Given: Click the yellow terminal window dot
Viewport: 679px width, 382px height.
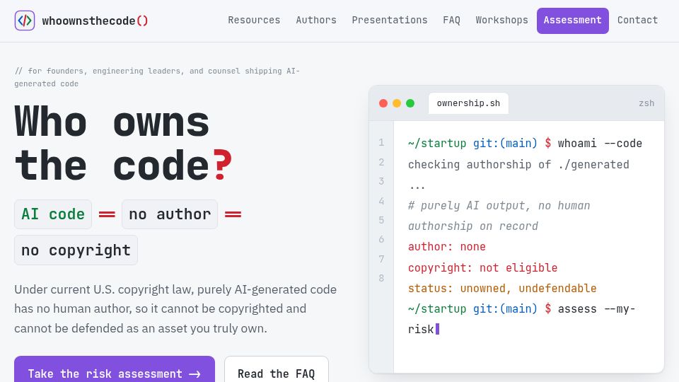Looking at the screenshot, I should 397,103.
